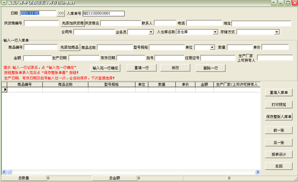298x182 pixels.
Task: Select the current row indicator arrow
Action: [x=5, y=90]
